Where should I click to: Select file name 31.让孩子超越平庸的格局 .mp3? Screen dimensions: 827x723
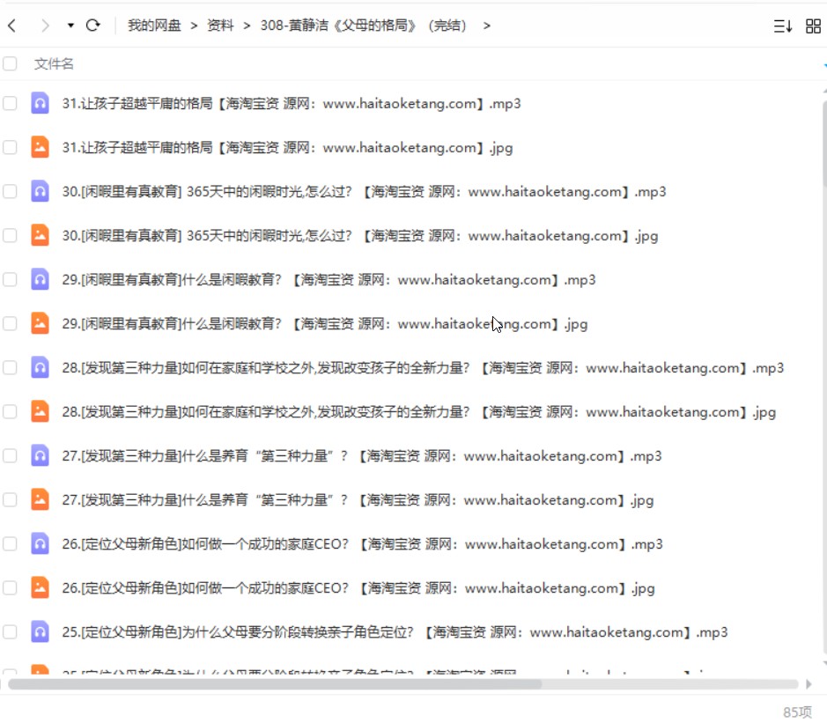pos(292,103)
